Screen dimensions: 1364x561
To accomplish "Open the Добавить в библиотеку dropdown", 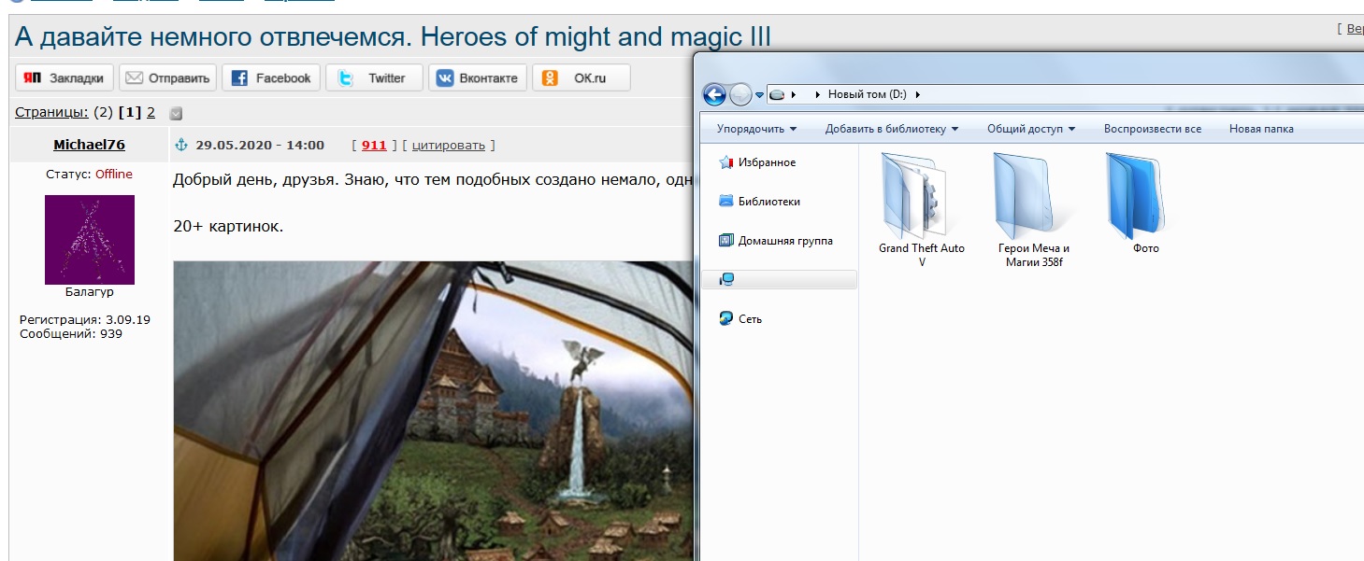I will (892, 129).
